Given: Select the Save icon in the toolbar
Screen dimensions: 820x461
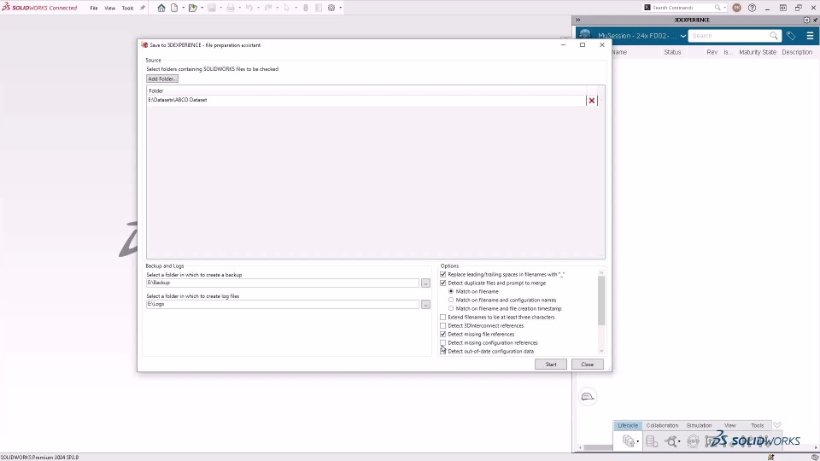Looking at the screenshot, I should pyautogui.click(x=212, y=8).
